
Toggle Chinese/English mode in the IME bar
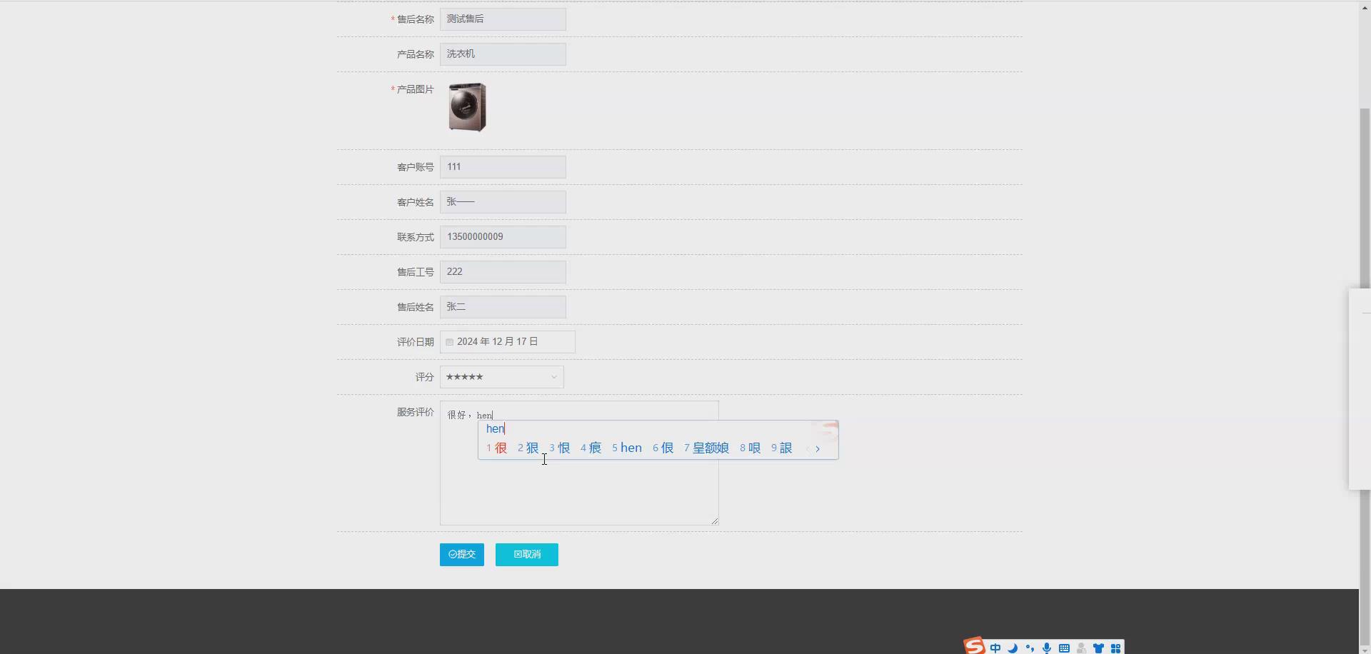(x=995, y=648)
